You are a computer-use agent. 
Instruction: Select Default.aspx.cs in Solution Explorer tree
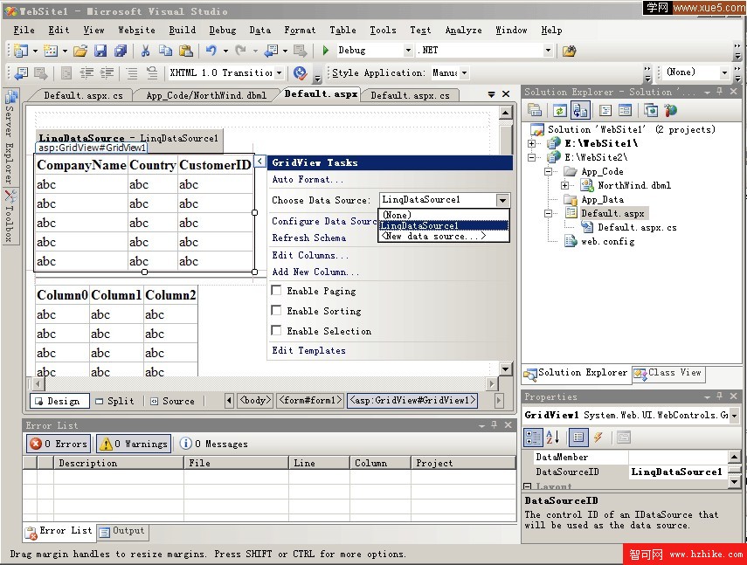637,228
